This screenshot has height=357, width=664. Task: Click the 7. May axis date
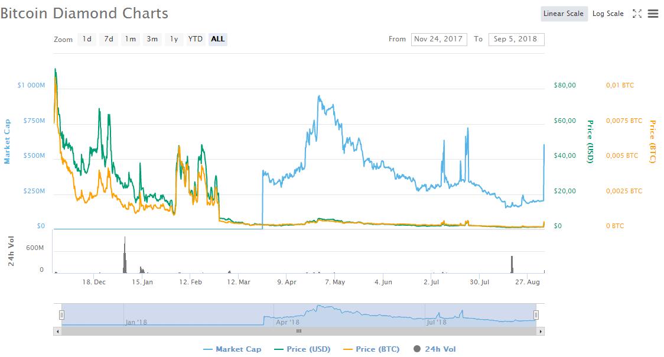click(x=335, y=282)
